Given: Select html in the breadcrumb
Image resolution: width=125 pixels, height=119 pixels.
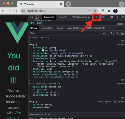Looking at the screenshot, I should click(32, 23).
